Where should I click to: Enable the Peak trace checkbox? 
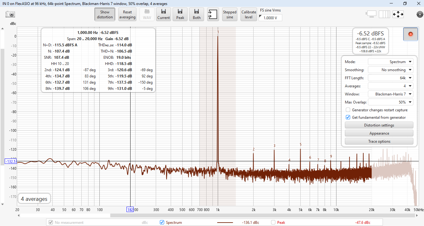click(x=273, y=222)
